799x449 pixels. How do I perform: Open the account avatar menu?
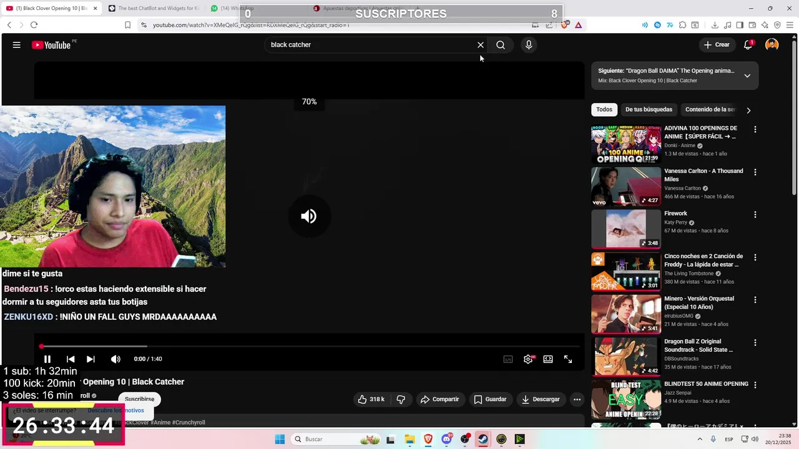coord(772,45)
